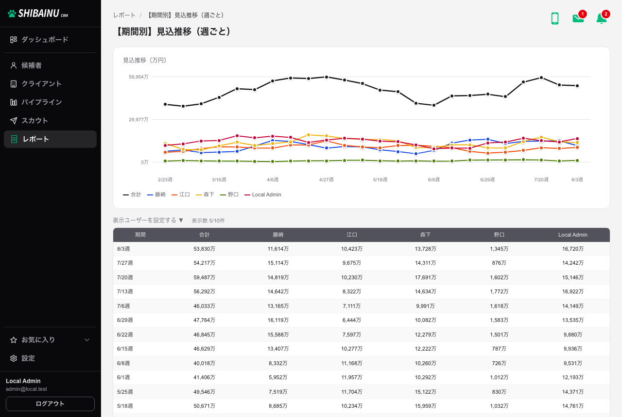Click the 合計 data point for 7/20週
622x417 pixels.
pyautogui.click(x=541, y=78)
